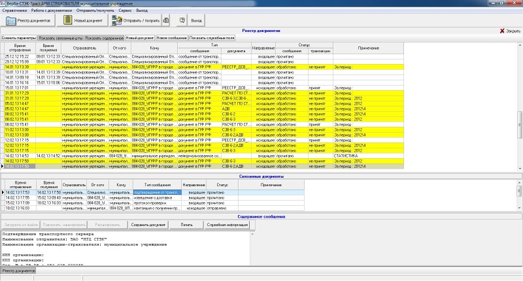The height and width of the screenshot is (281, 523).
Task: Click the small icon button right of Отправить / получить
Action: pos(166,20)
